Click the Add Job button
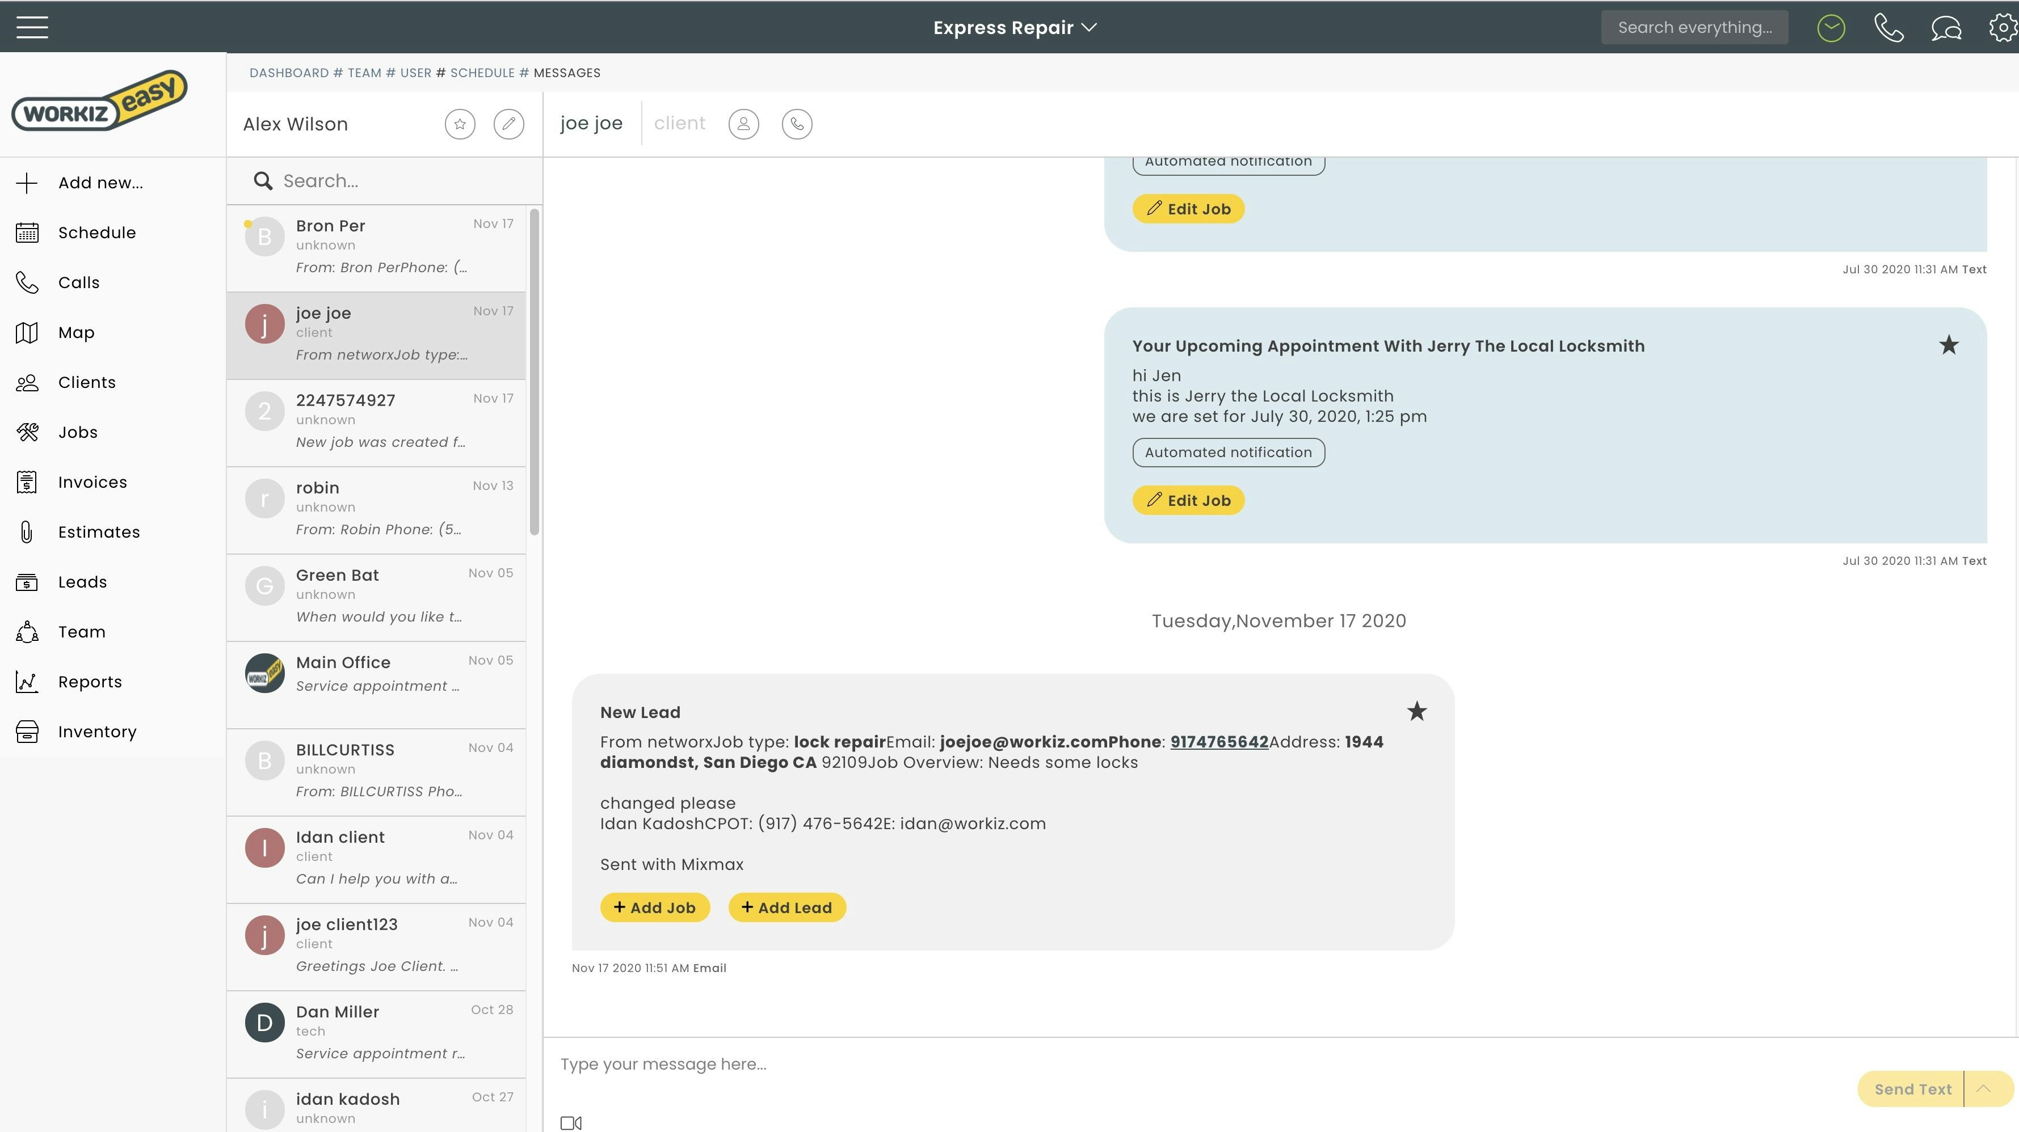This screenshot has height=1132, width=2019. coord(654,907)
